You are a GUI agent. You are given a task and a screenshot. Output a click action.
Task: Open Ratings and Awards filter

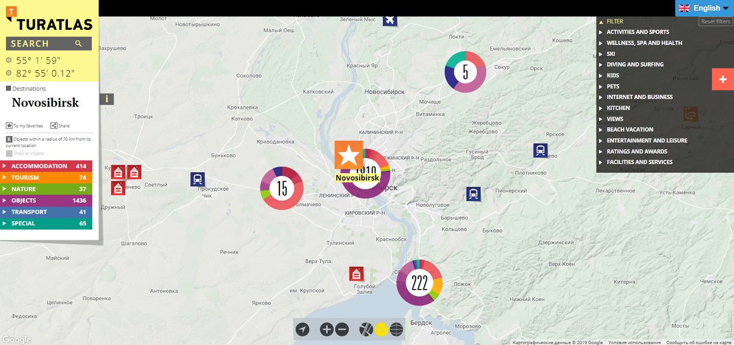point(637,151)
